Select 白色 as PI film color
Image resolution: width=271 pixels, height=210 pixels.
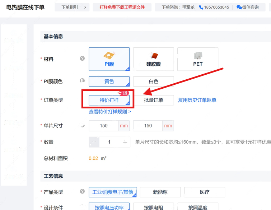153,81
